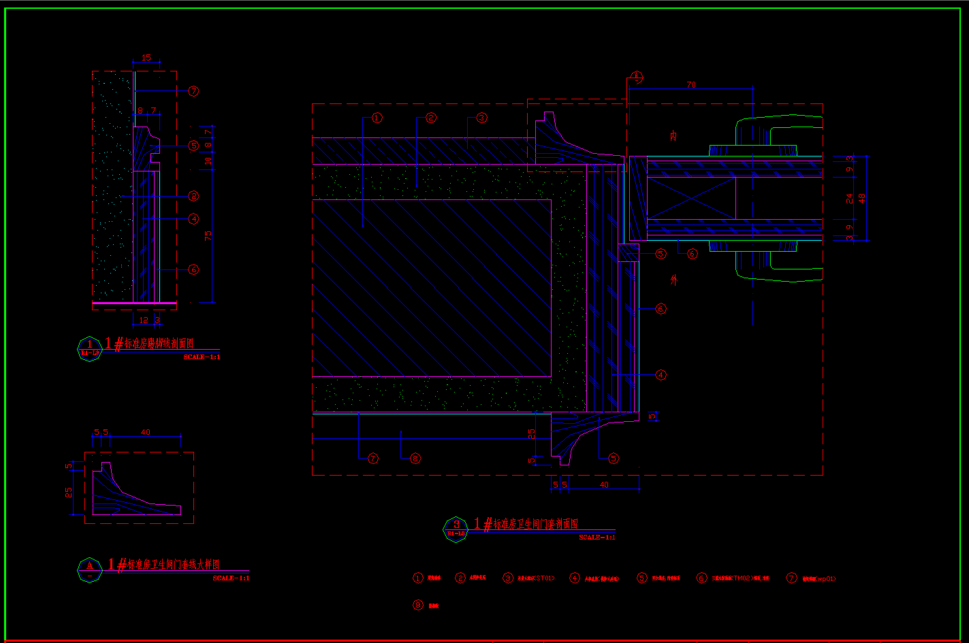Click the 70 dimension text above the door
Viewport: 969px width, 643px height.
(x=691, y=85)
